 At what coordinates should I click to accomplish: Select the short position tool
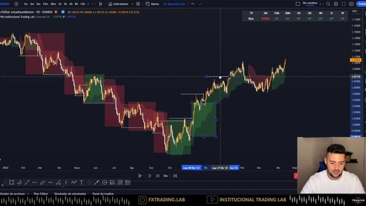click(x=120, y=183)
